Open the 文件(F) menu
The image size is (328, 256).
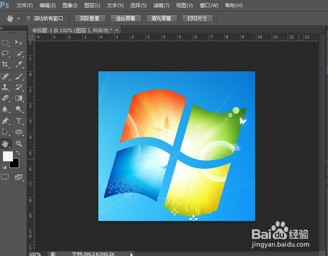[25, 5]
